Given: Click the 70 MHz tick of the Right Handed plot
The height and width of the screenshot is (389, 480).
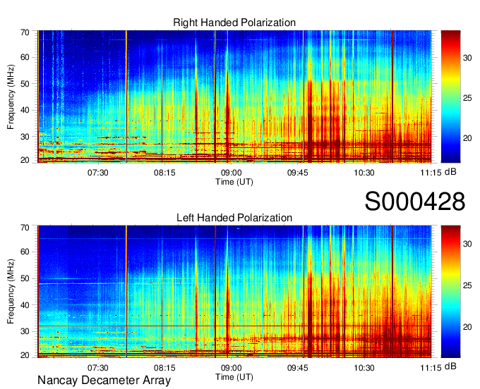Looking at the screenshot, I should coord(25,32).
